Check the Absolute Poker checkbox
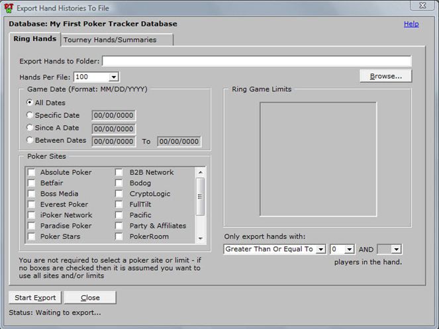439x329 pixels. pyautogui.click(x=31, y=172)
